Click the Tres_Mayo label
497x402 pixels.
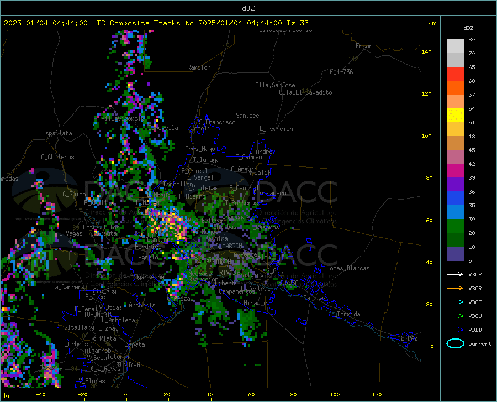[200, 149]
